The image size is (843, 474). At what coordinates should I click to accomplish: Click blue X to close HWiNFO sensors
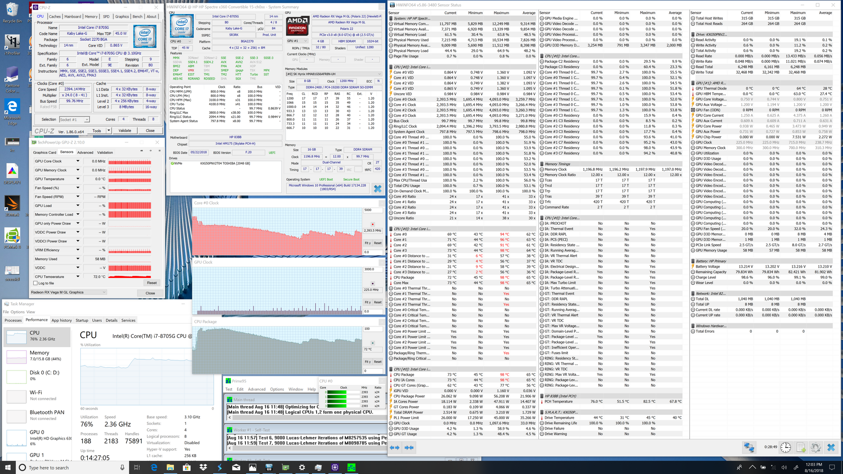coord(831,447)
